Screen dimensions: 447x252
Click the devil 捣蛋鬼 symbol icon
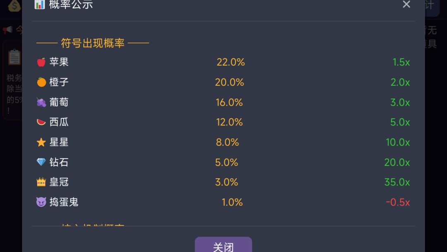[x=40, y=202]
